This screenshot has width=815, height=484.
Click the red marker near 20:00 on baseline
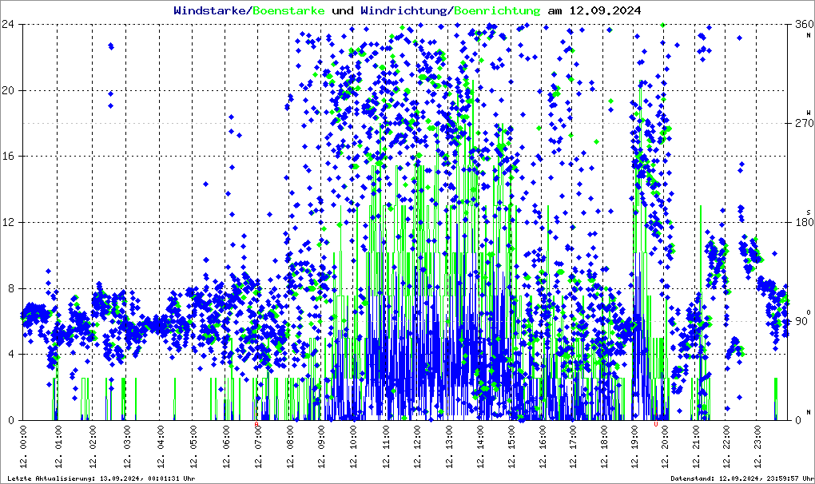(x=655, y=424)
